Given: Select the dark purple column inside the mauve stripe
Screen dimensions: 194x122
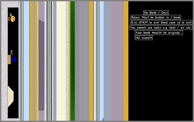Looking at the screenshot, I should click(41, 65).
